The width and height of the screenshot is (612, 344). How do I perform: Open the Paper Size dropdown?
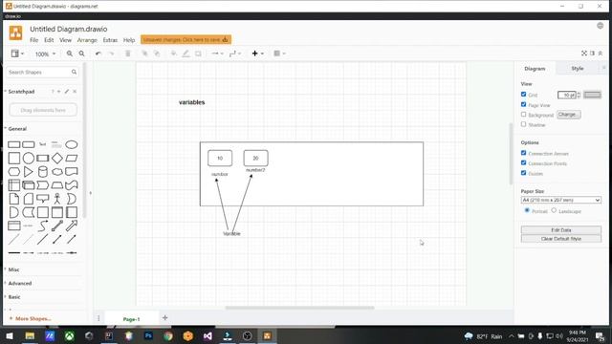(x=561, y=200)
